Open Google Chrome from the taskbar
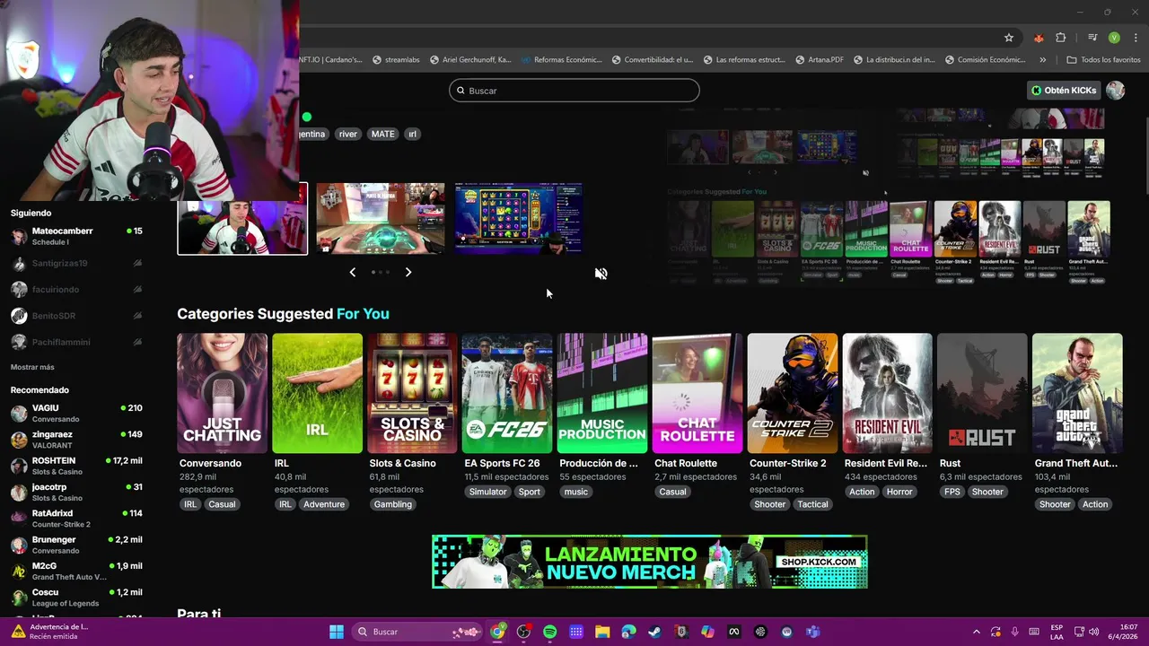The height and width of the screenshot is (646, 1149). (497, 632)
